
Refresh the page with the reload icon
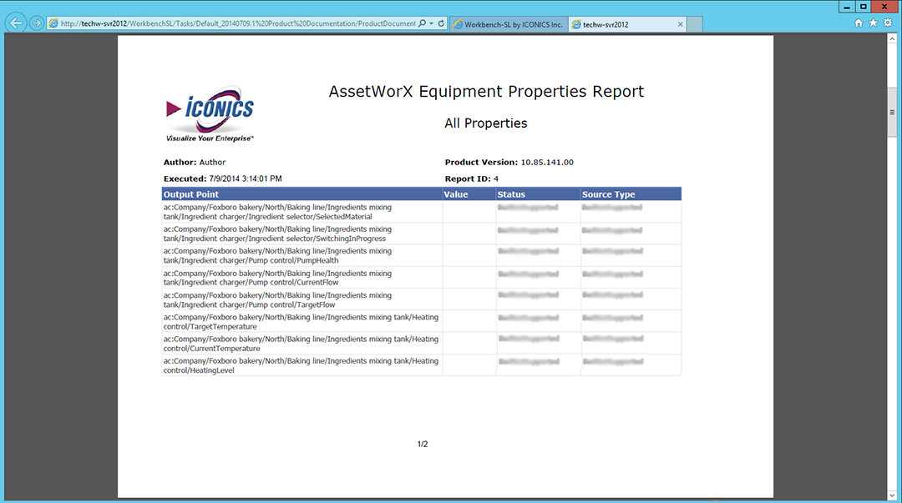[x=441, y=24]
